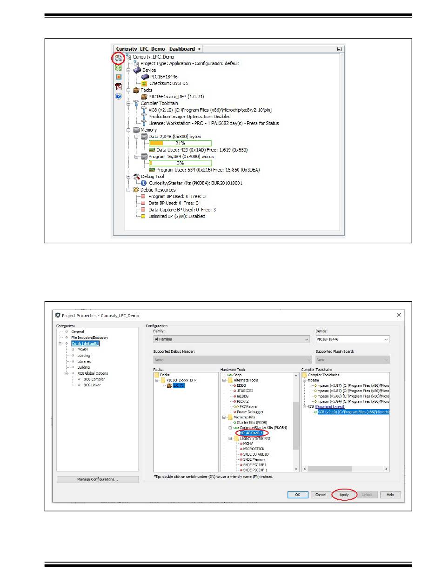Select the MPLAB PKoB 4 hardware tool

[252, 433]
